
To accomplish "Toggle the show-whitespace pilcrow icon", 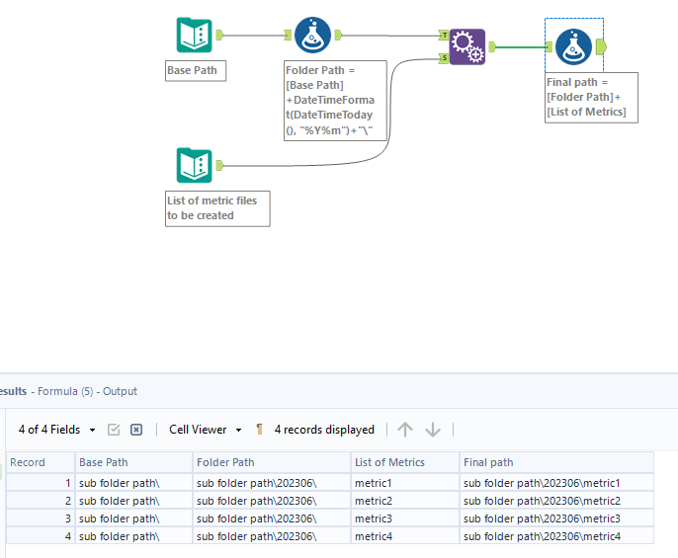I will click(260, 430).
